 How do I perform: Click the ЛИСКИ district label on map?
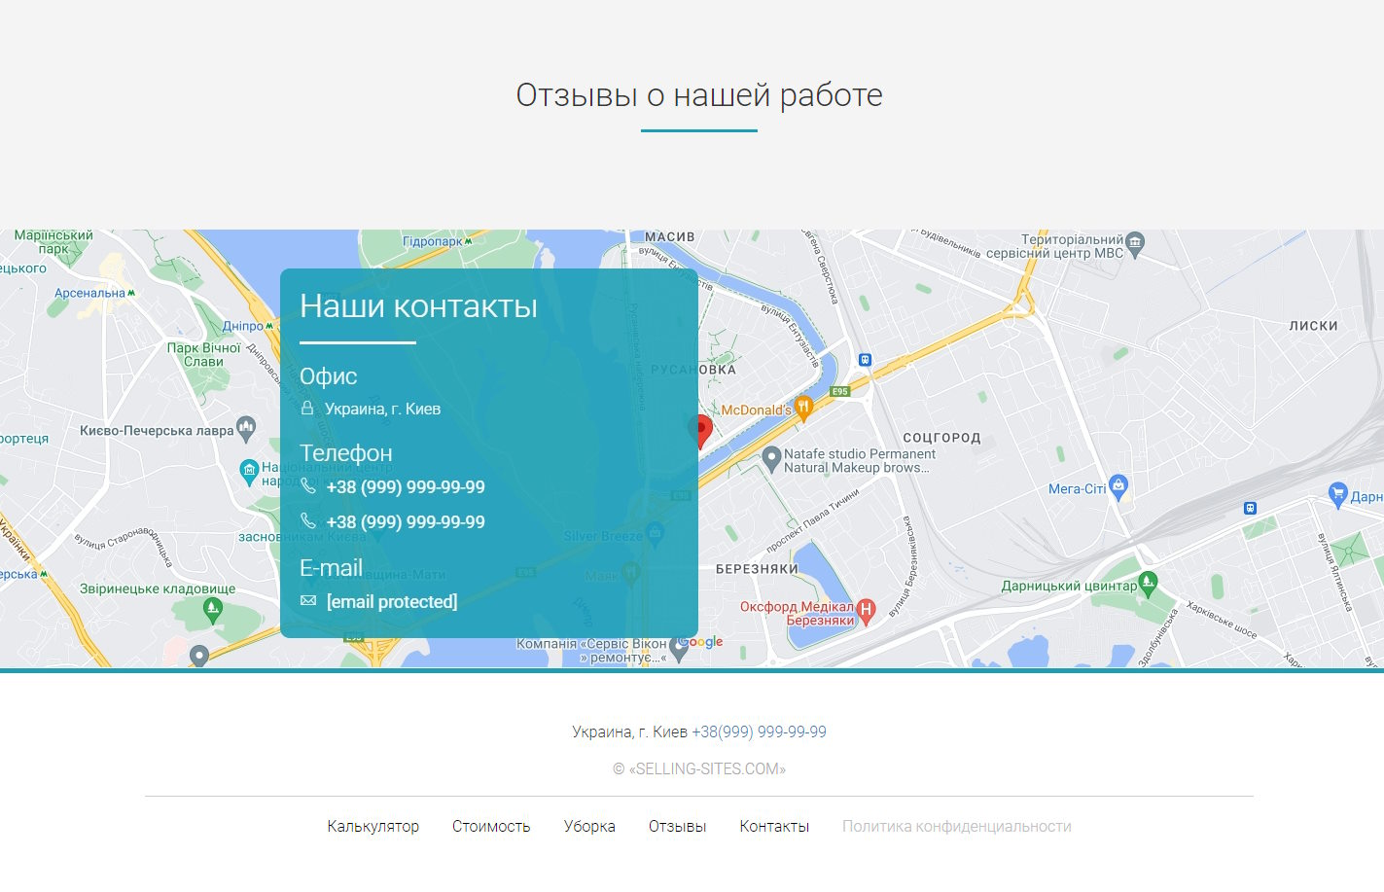click(1314, 326)
